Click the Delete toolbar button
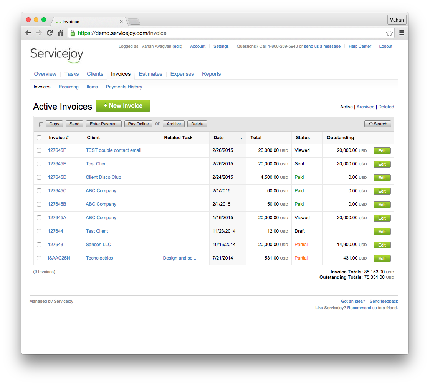 tap(197, 124)
